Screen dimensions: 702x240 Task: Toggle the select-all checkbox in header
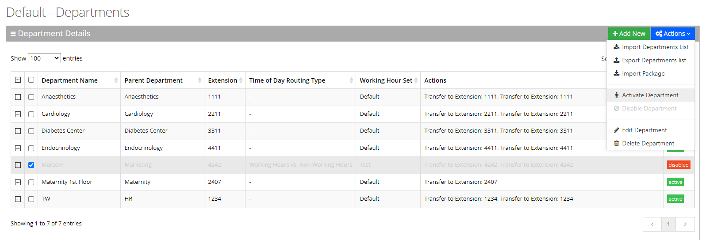click(31, 80)
